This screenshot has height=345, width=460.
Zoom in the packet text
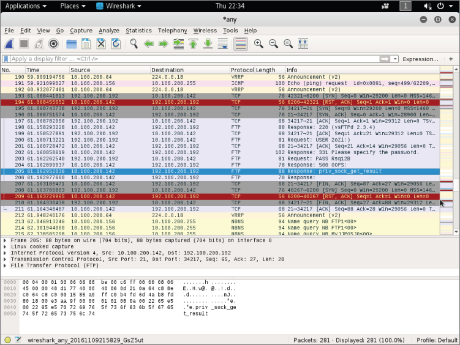point(258,44)
